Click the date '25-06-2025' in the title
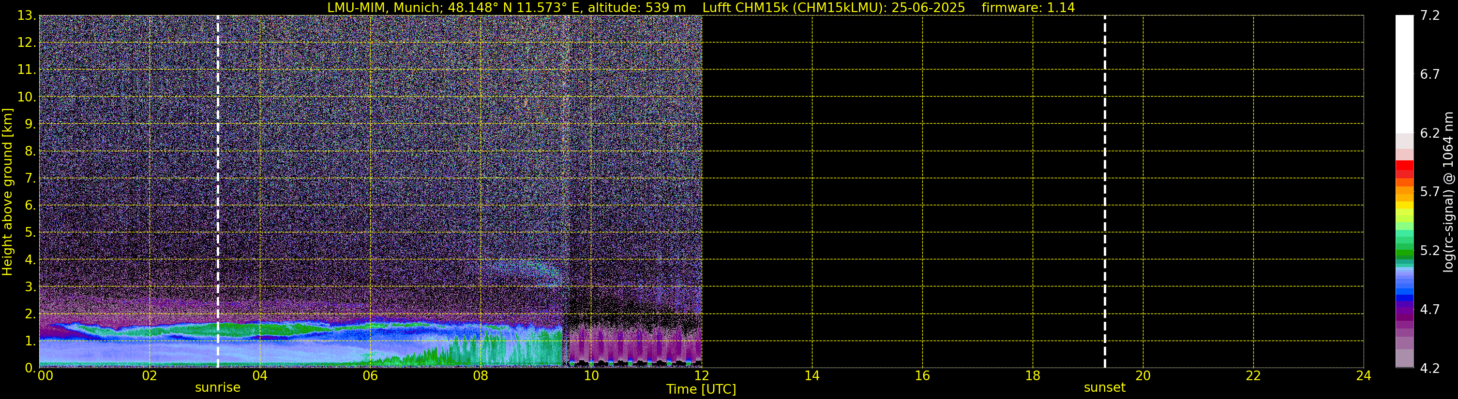The image size is (1458, 399). point(928,7)
